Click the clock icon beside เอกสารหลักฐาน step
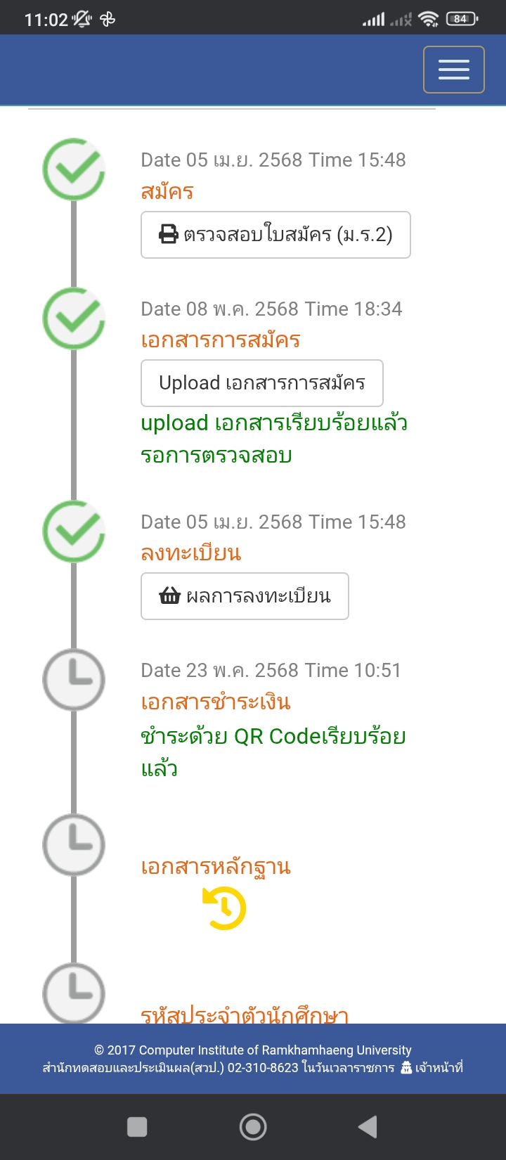 tap(74, 844)
